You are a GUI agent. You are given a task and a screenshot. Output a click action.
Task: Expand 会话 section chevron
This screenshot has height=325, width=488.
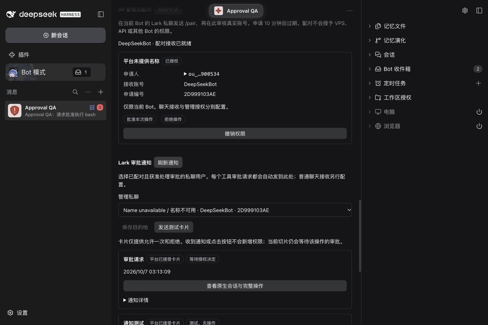[369, 55]
